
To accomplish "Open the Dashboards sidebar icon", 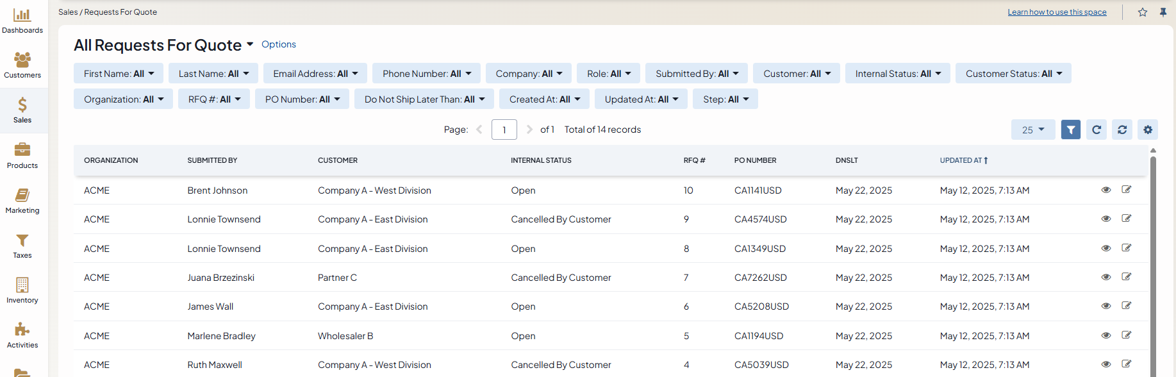I will tap(22, 21).
